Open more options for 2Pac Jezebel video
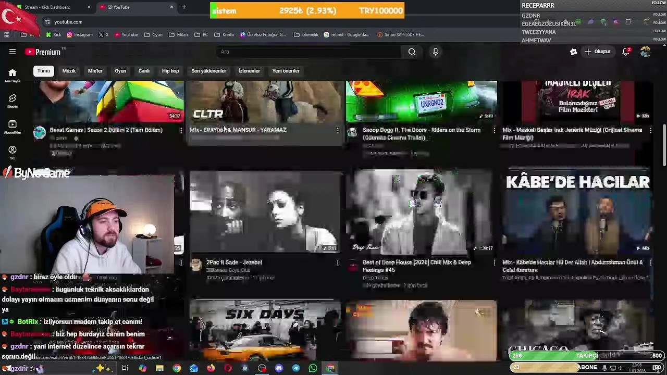Screen dimensions: 667x375 tap(337, 262)
